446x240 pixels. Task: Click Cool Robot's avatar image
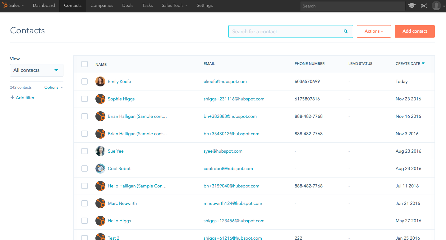point(100,168)
